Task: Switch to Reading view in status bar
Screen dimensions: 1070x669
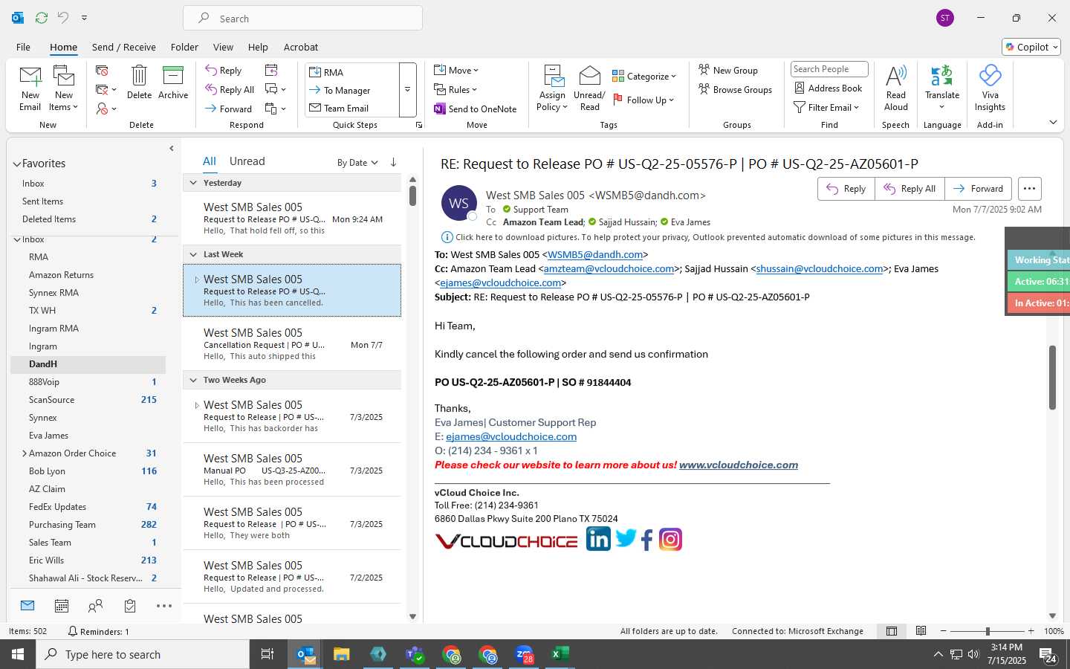Action: (x=921, y=631)
